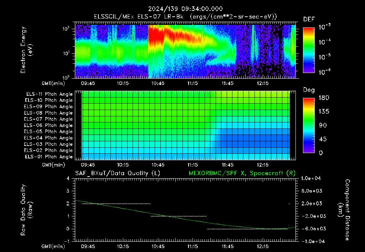Click the 10^1 energy tick label
365x252 pixels.
pyautogui.click(x=66, y=53)
